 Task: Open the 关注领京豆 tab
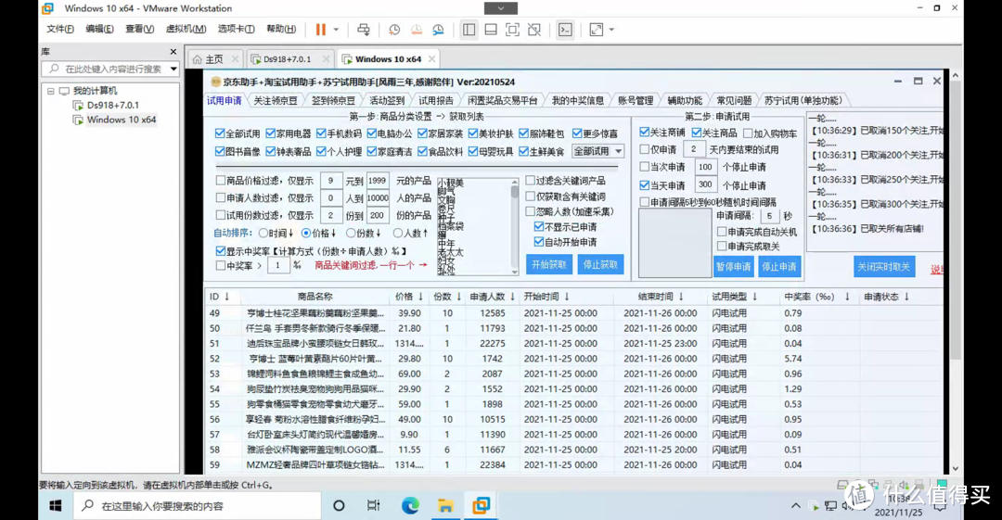pos(276,100)
